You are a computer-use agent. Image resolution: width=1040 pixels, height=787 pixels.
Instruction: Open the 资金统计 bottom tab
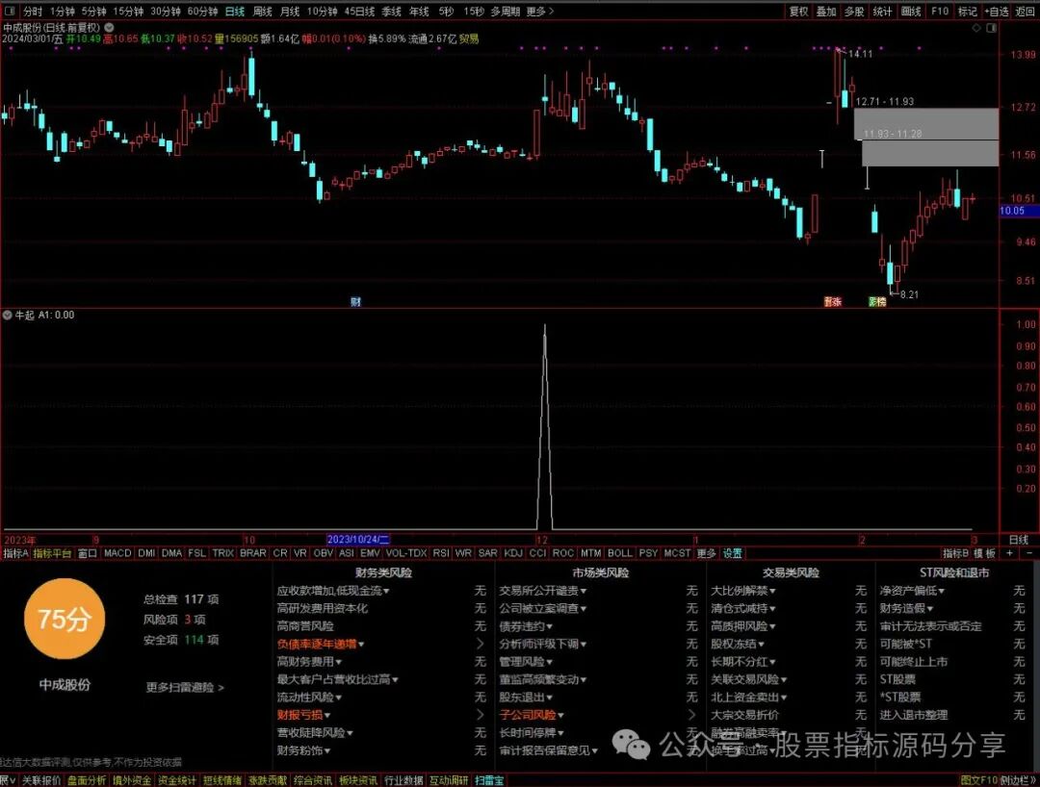(176, 781)
